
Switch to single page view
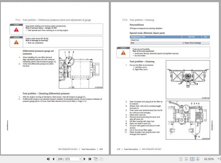(181, 159)
